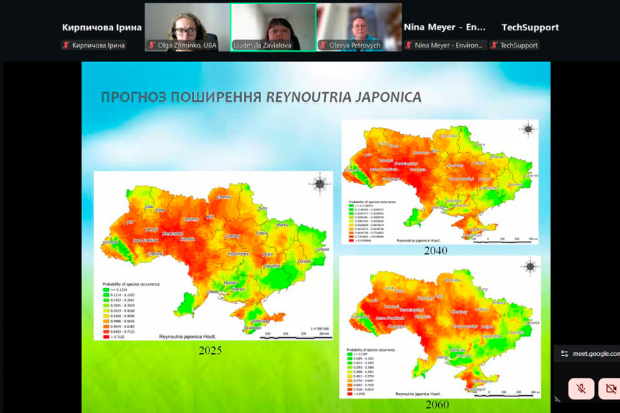Toggle the camera-off button
Viewport: 620px width, 413px height.
610,388
